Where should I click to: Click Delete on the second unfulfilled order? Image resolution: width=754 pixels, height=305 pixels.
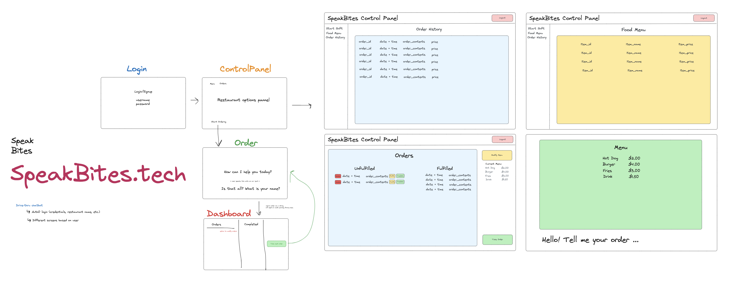[x=338, y=182]
